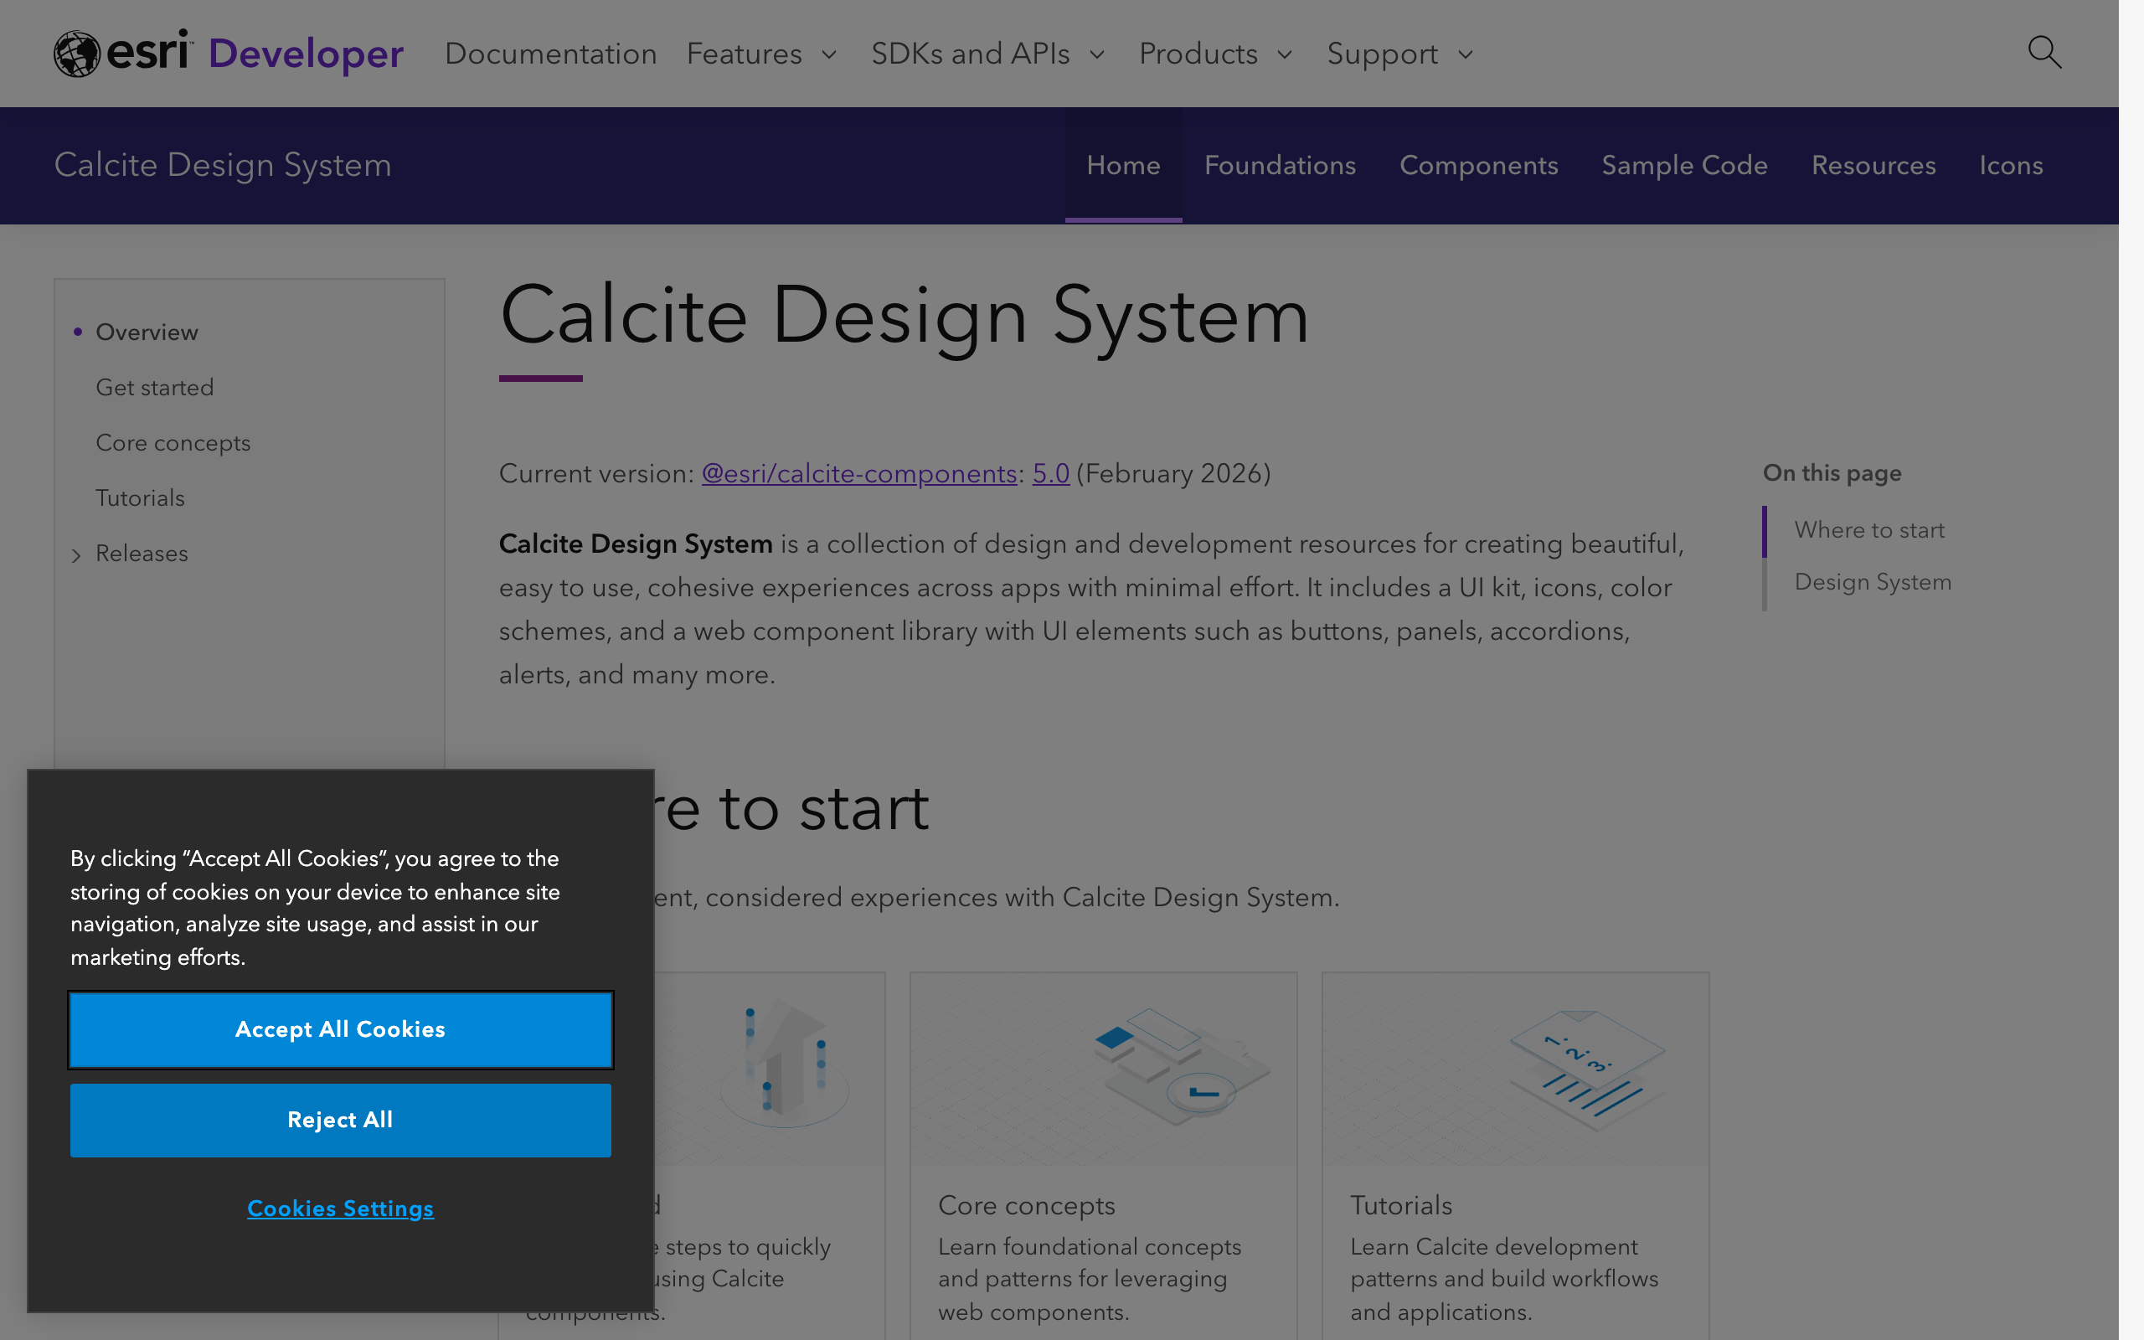The height and width of the screenshot is (1340, 2144).
Task: Go to Documentation in top navigation
Action: (550, 54)
